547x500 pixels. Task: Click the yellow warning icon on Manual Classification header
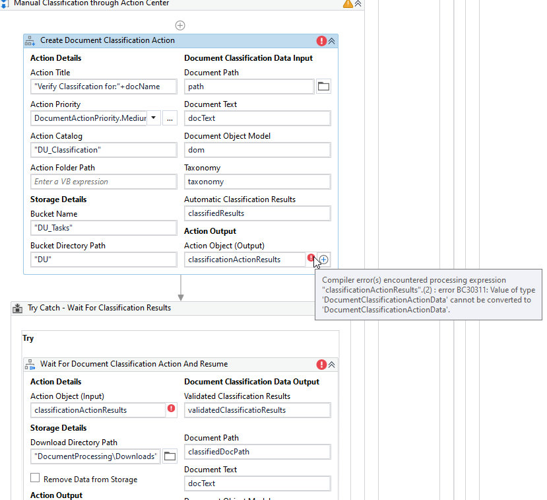[x=348, y=4]
